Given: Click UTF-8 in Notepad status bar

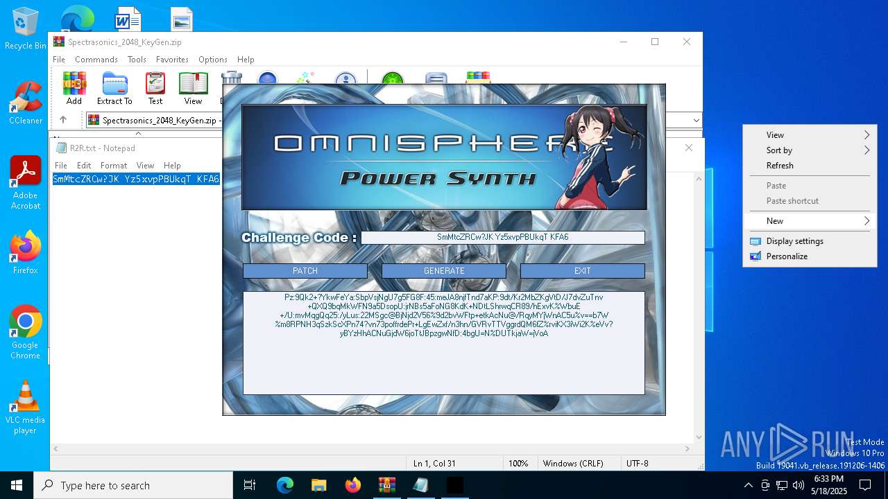Looking at the screenshot, I should click(638, 463).
